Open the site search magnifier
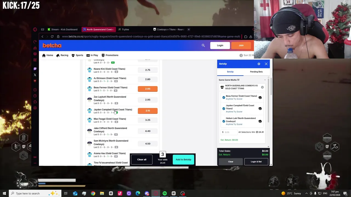This screenshot has width=351, height=197. [x=203, y=45]
